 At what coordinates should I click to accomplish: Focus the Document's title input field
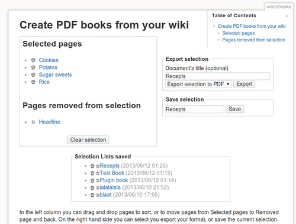(217, 76)
